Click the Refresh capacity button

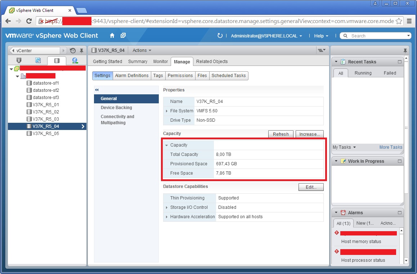point(281,134)
